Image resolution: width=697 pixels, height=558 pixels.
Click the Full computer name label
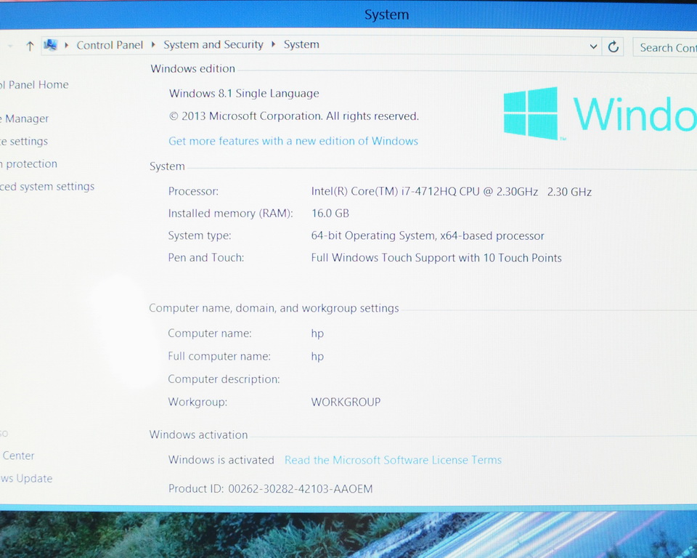[x=219, y=357]
